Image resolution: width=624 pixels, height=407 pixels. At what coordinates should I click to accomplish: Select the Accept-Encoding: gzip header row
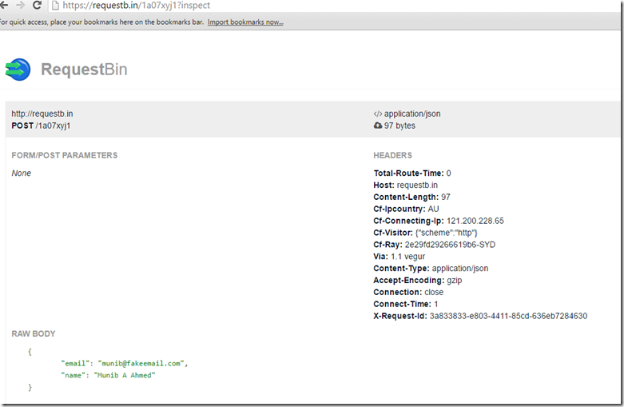click(418, 281)
